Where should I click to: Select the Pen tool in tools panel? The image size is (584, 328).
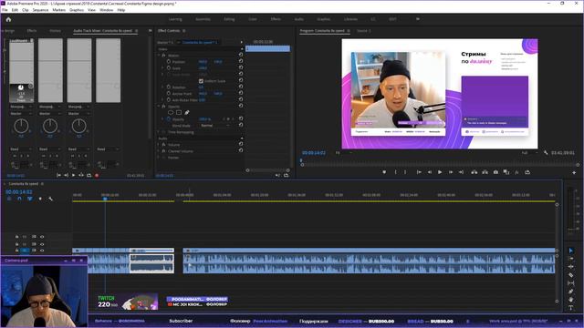coord(570,292)
